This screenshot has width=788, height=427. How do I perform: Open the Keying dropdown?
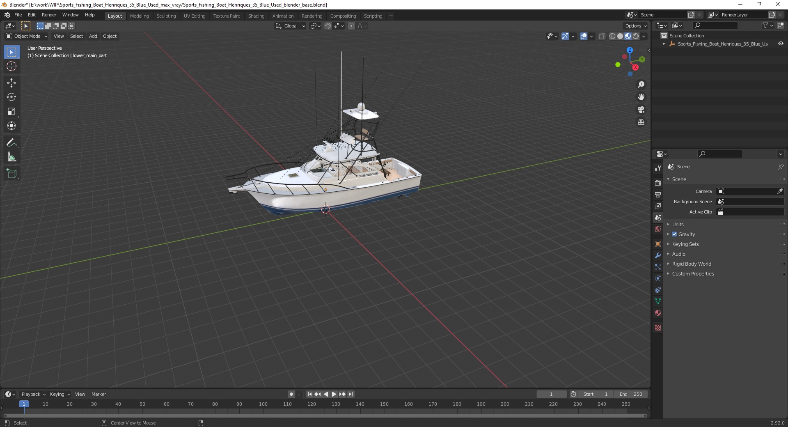(x=60, y=394)
